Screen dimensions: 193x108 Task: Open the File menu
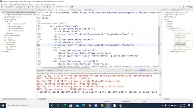(2, 4)
